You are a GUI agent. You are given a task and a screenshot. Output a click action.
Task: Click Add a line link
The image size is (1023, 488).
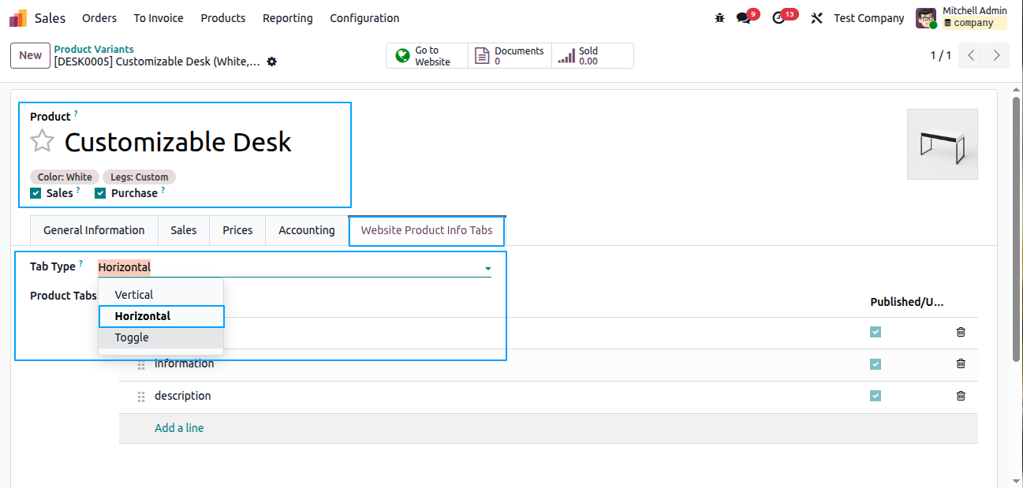pos(179,428)
